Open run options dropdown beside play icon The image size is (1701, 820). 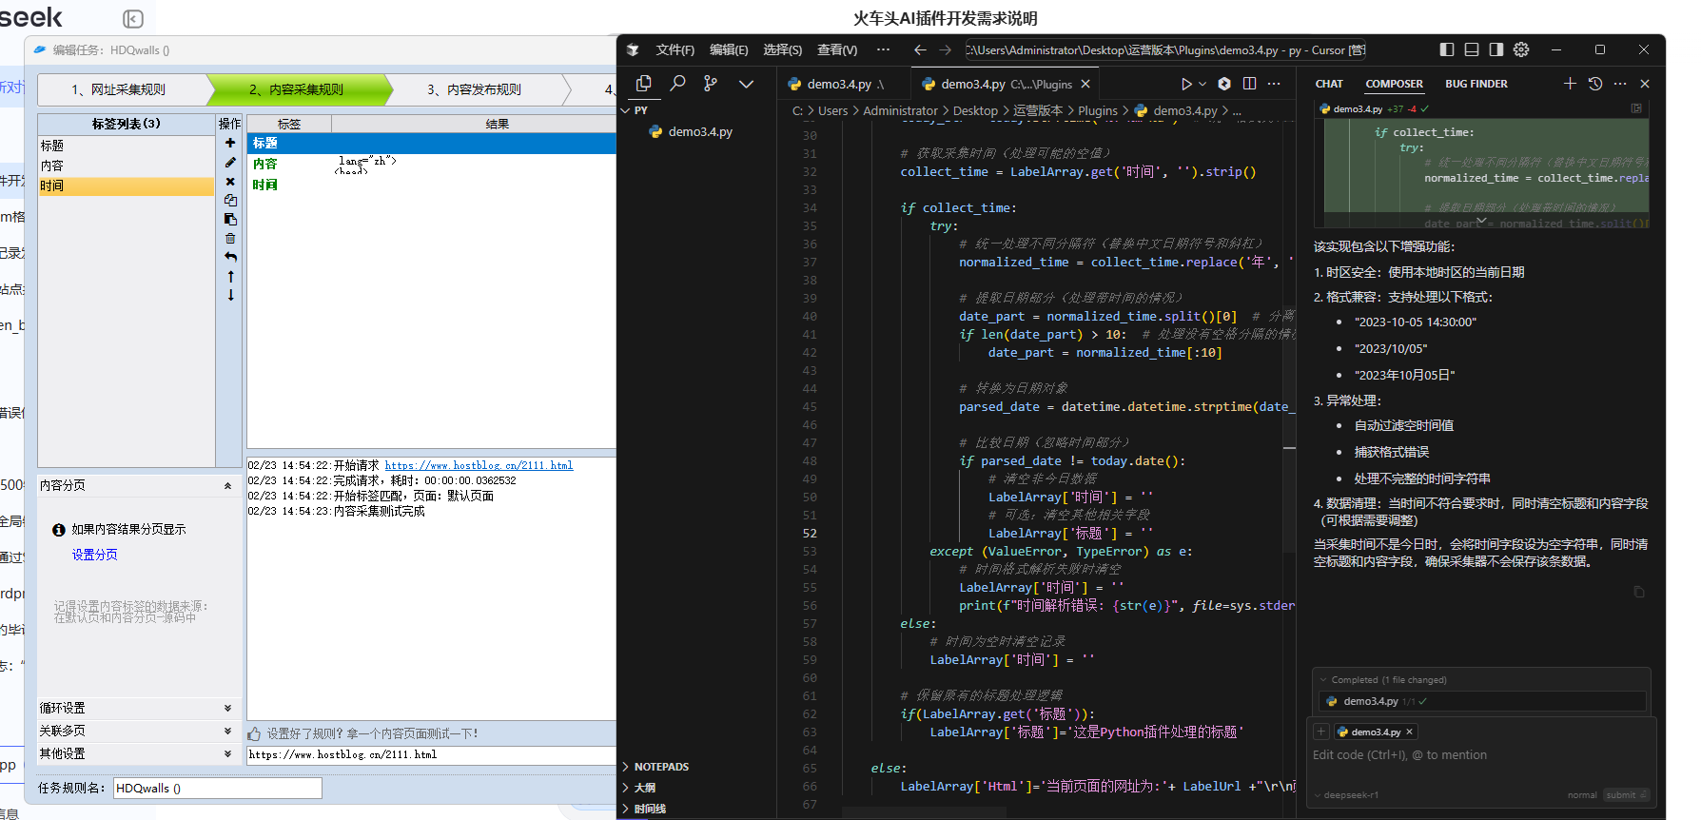pos(1202,84)
